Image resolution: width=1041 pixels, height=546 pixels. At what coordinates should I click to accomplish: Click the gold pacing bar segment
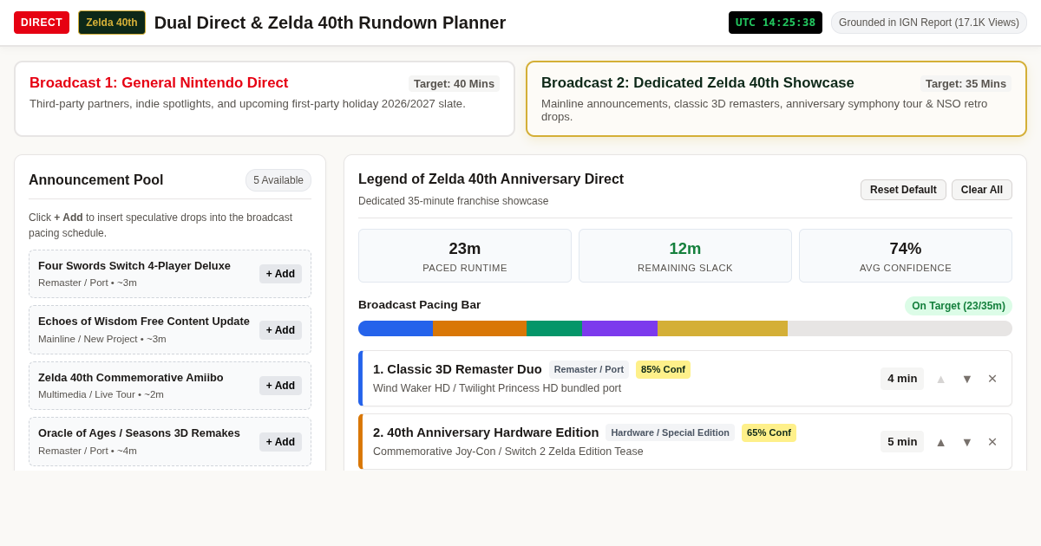point(723,328)
